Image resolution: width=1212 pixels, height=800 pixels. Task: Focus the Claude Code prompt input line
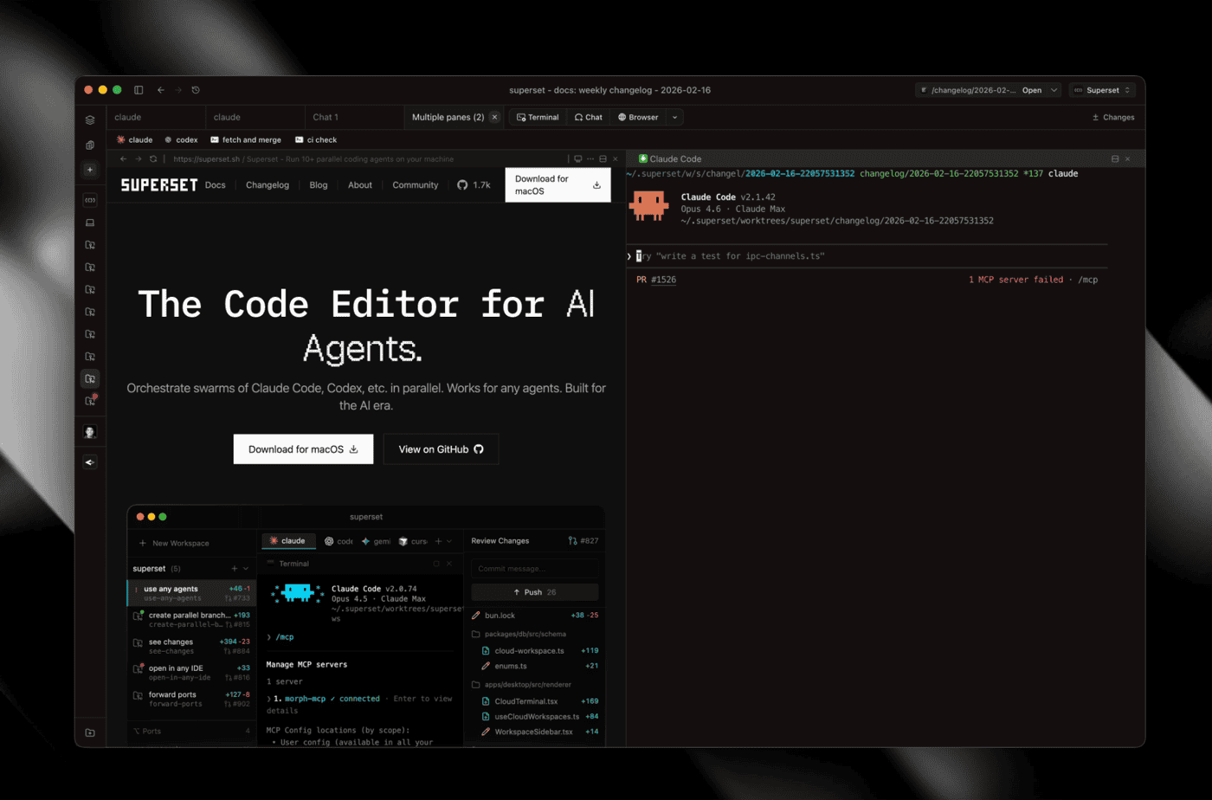[x=866, y=256]
